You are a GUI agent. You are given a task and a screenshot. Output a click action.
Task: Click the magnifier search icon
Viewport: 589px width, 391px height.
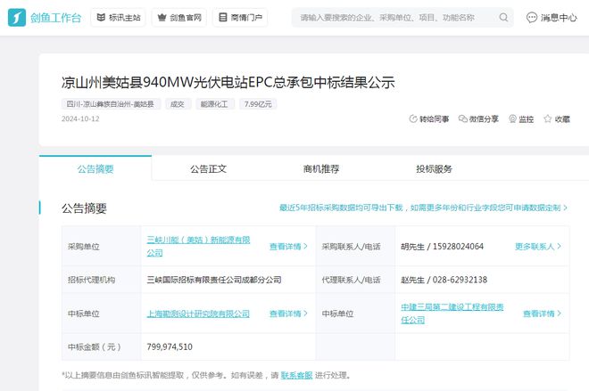point(503,18)
